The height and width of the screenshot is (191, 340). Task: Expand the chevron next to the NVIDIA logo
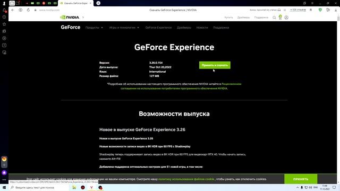[83, 18]
